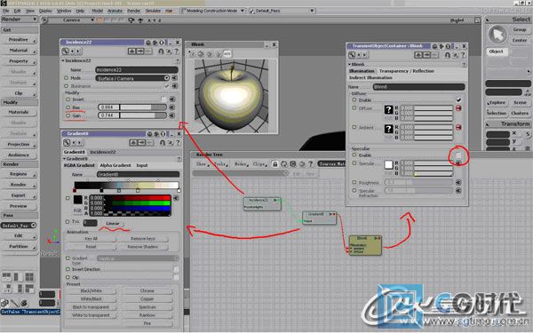Collapse the Incidence22 section triangle

pyautogui.click(x=63, y=60)
